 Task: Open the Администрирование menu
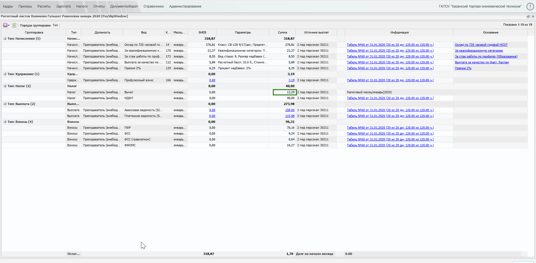pos(185,6)
